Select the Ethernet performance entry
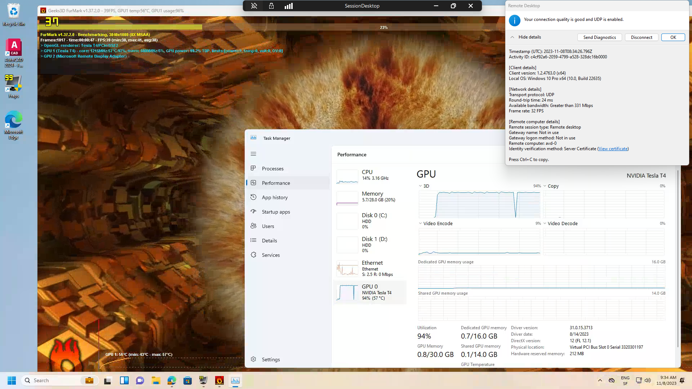692x389 pixels. pyautogui.click(x=370, y=268)
